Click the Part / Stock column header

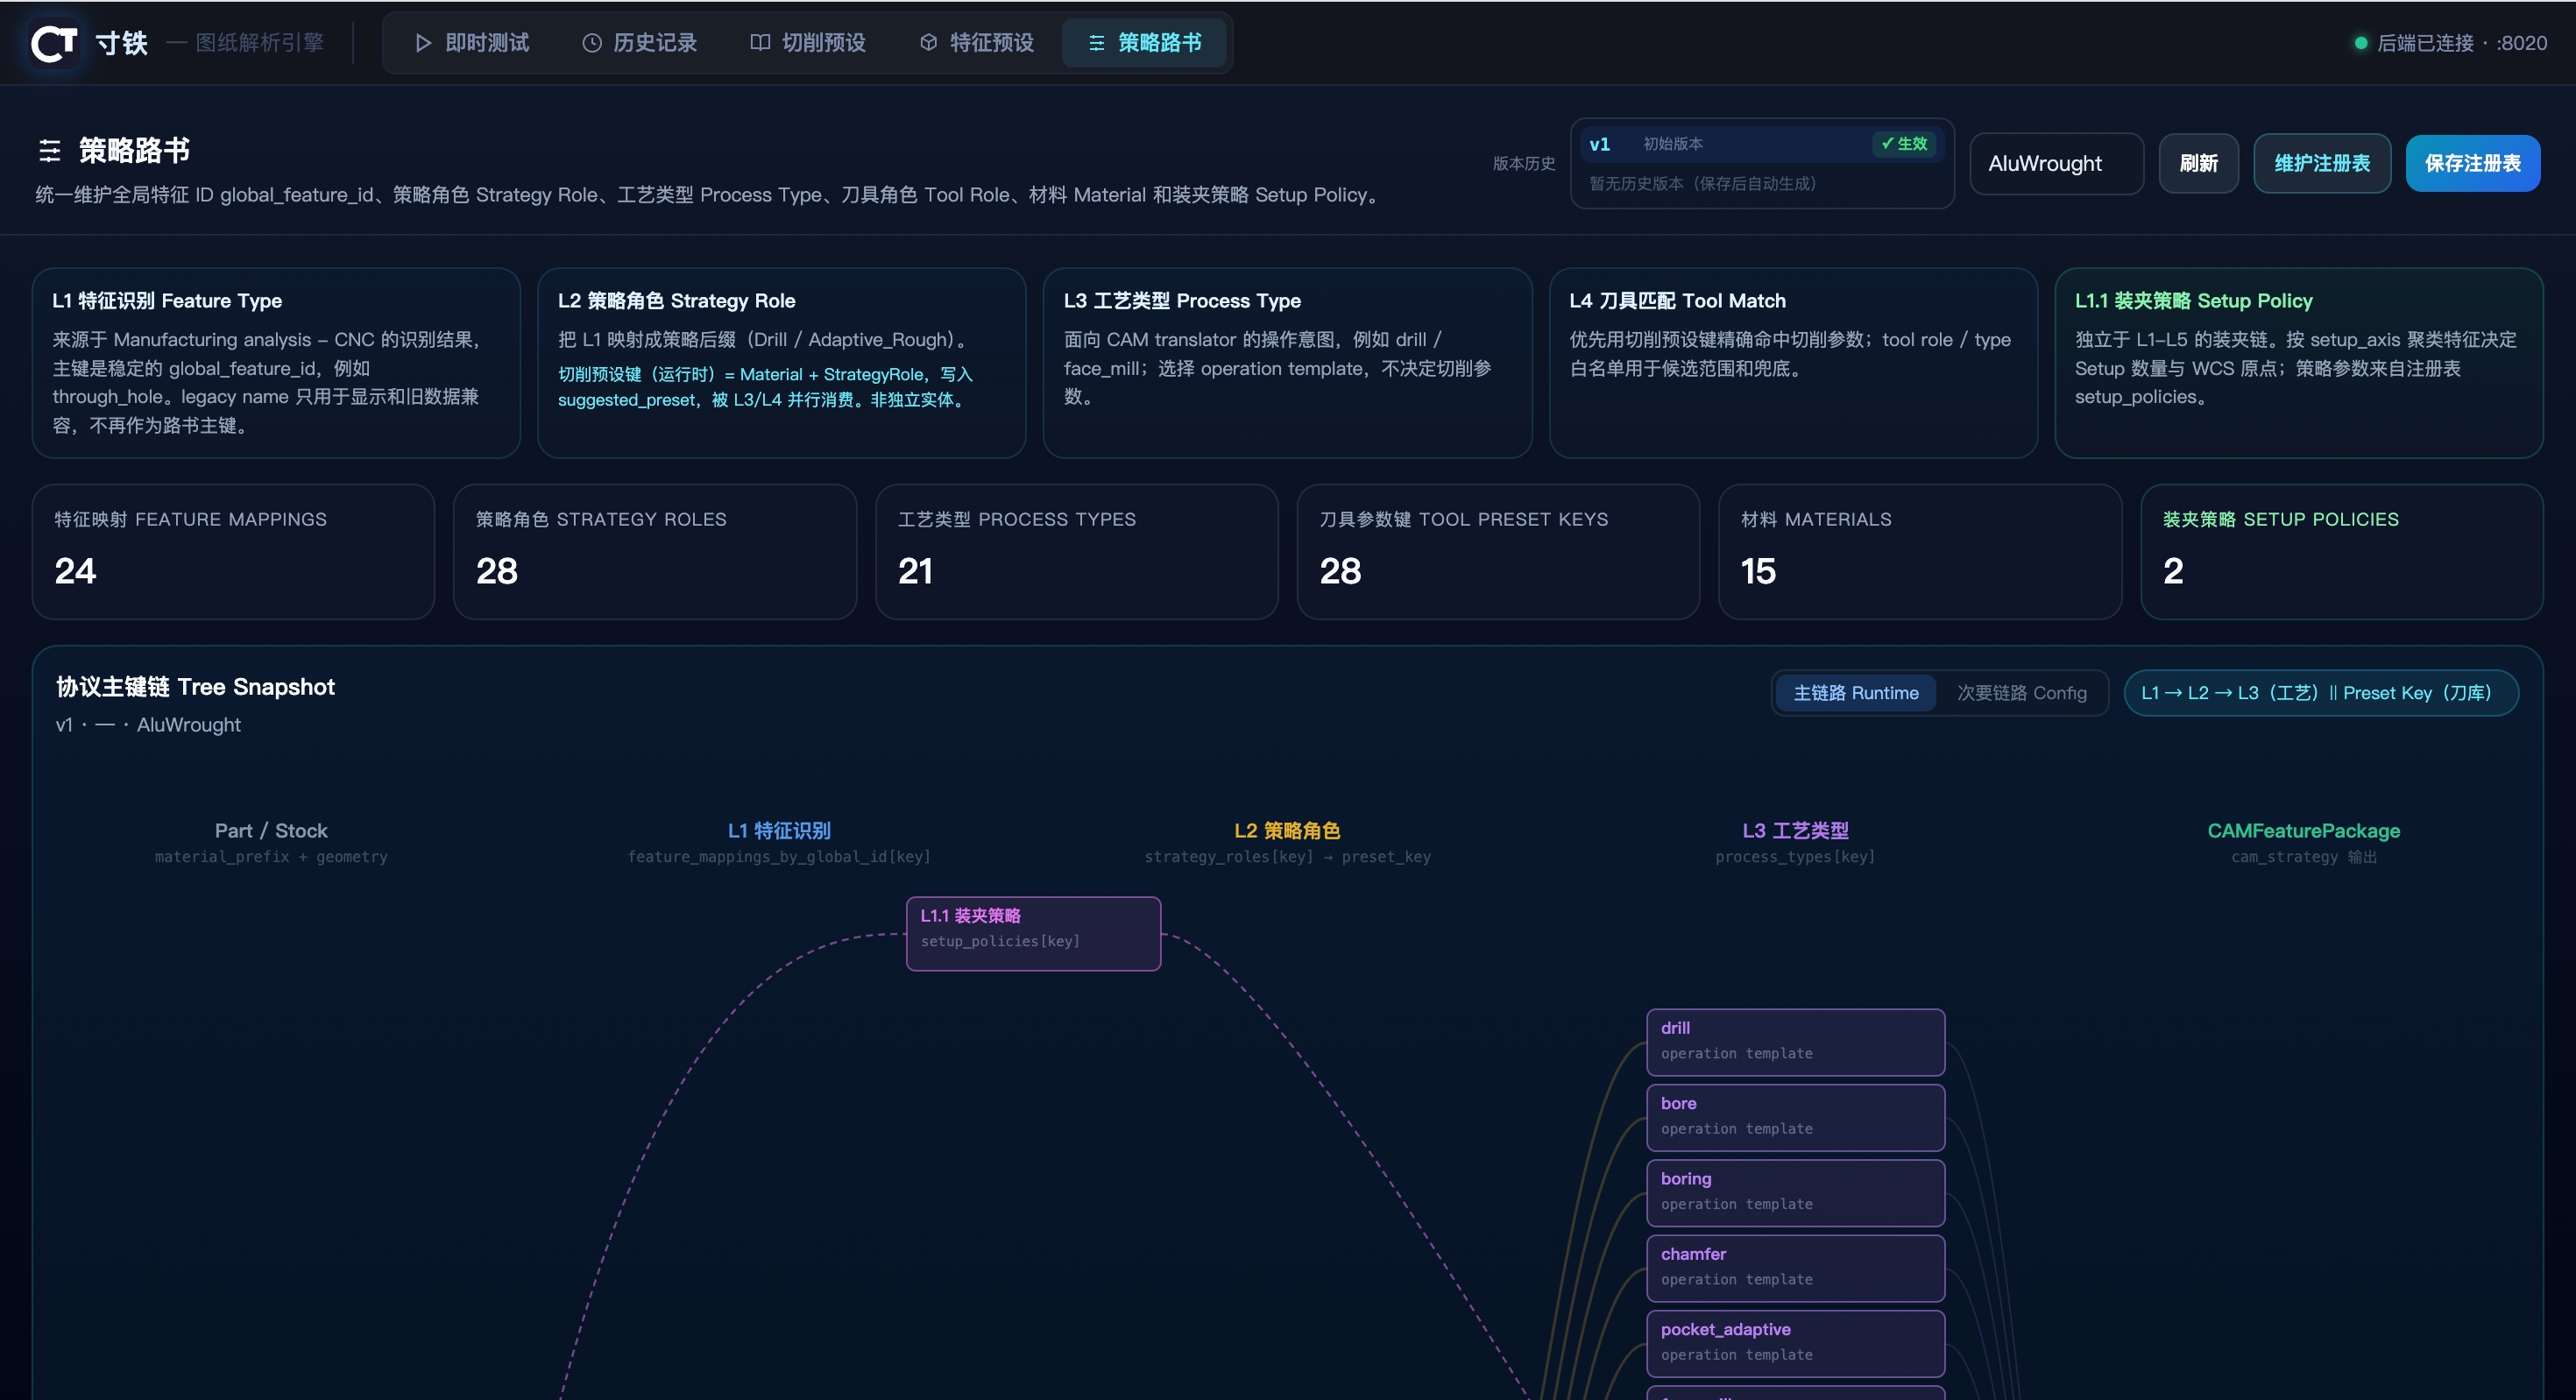271,831
